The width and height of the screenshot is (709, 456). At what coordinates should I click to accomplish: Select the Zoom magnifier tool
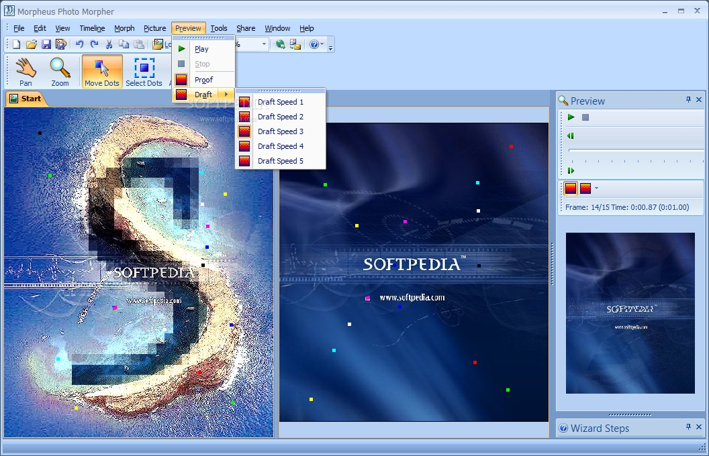60,71
